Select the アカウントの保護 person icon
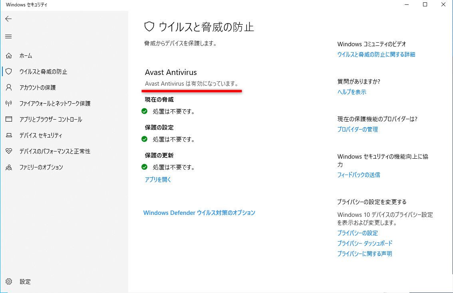Image resolution: width=453 pixels, height=293 pixels. click(x=8, y=88)
